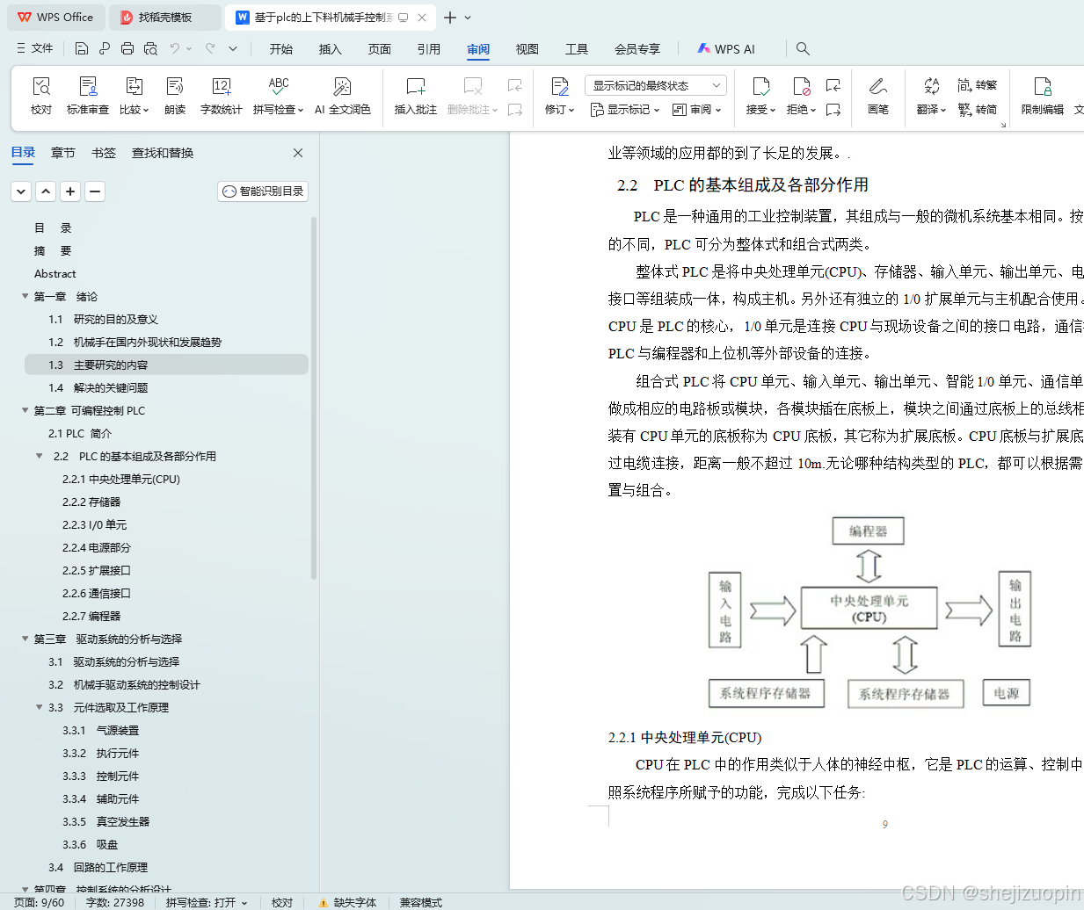Click the outline pane vertical scrollbar
Image resolution: width=1084 pixels, height=910 pixels.
[314, 397]
